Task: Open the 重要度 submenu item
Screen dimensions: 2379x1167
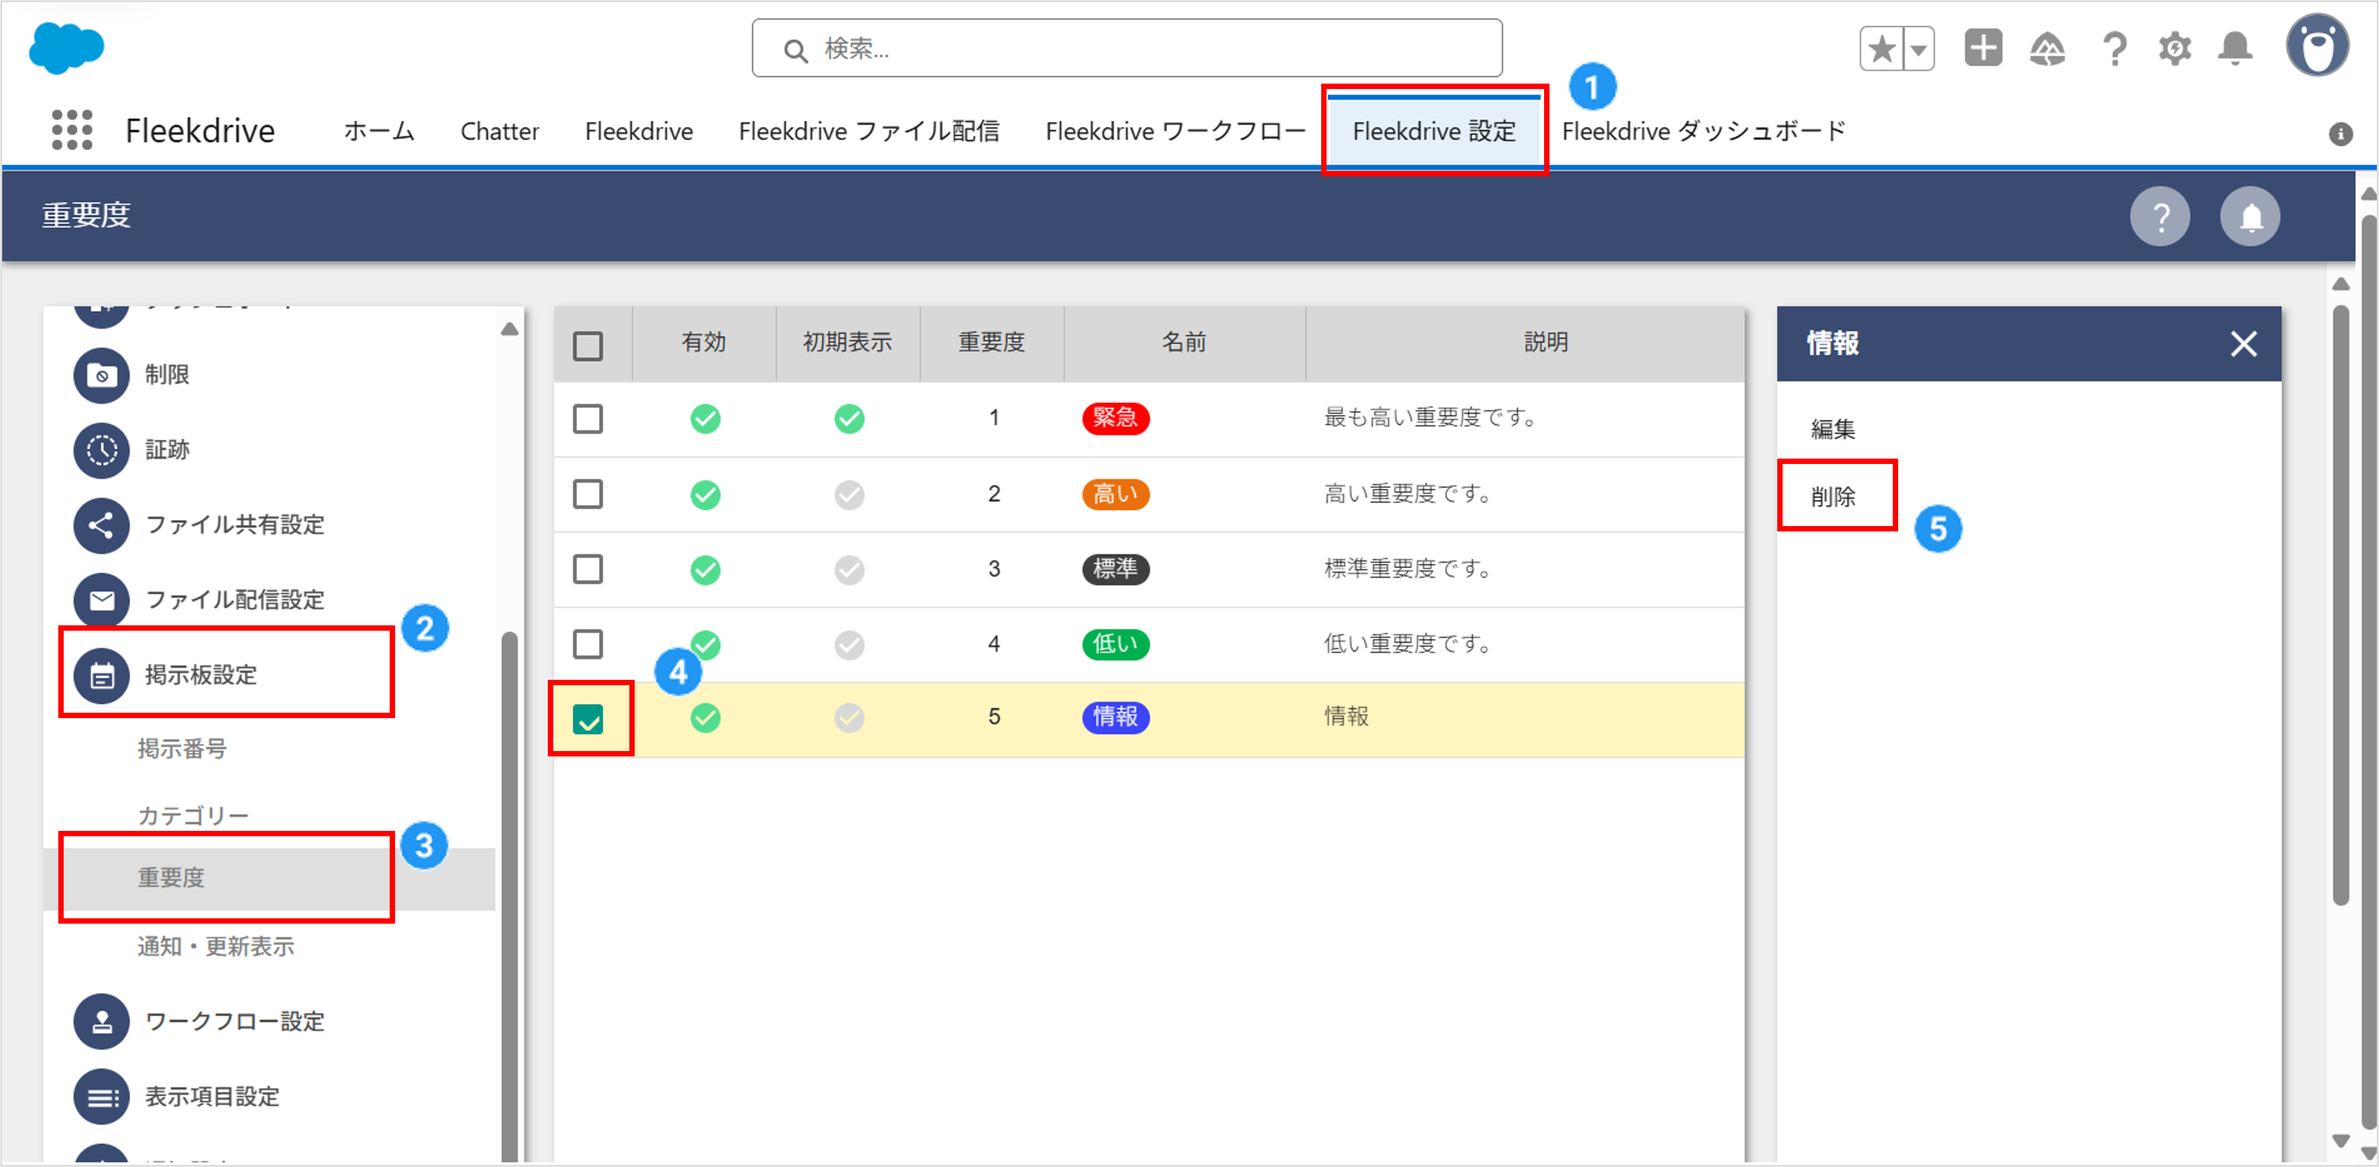Action: coord(171,878)
